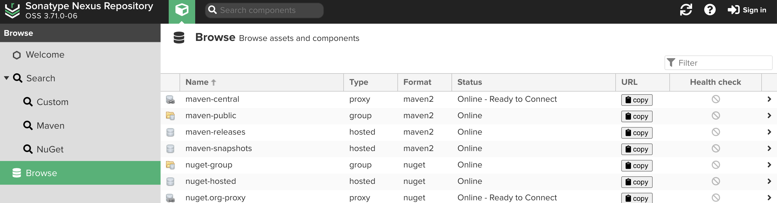Click the database icon beside sidebar Browse
Viewport: 777px width, 203px height.
point(16,173)
